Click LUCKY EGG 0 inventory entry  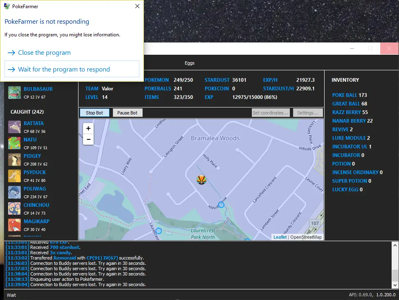(x=347, y=189)
